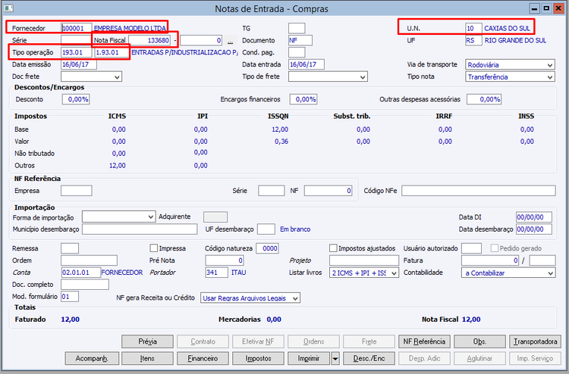569x374 pixels.
Task: Open the arrow menu next to Imprimir
Action: coord(335,358)
